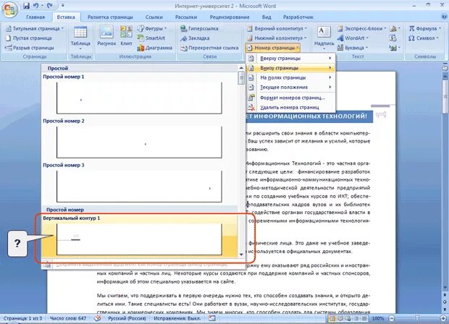
Task: Open the Буквица drop cap dropdown
Action: tap(353, 48)
